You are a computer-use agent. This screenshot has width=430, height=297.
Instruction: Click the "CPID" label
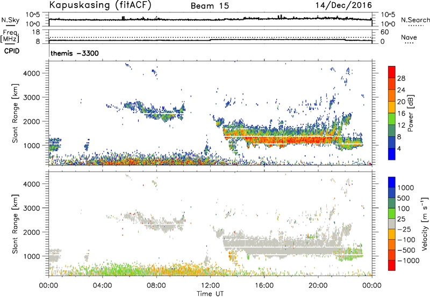pyautogui.click(x=12, y=51)
